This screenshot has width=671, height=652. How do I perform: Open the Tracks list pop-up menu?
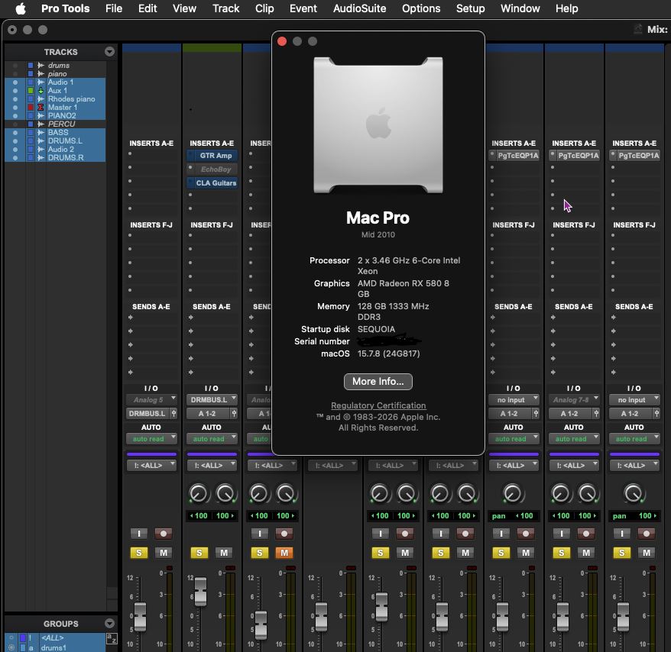tap(109, 52)
